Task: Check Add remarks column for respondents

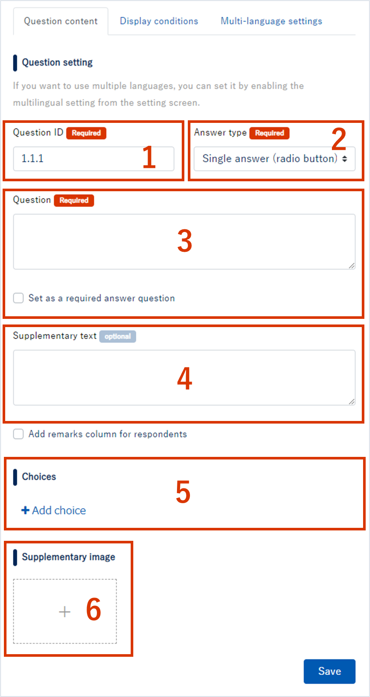Action: click(18, 434)
